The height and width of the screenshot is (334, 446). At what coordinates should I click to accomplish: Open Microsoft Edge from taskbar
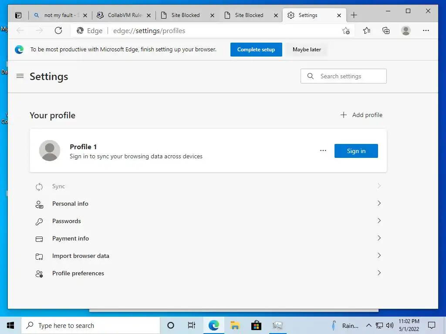(x=213, y=325)
